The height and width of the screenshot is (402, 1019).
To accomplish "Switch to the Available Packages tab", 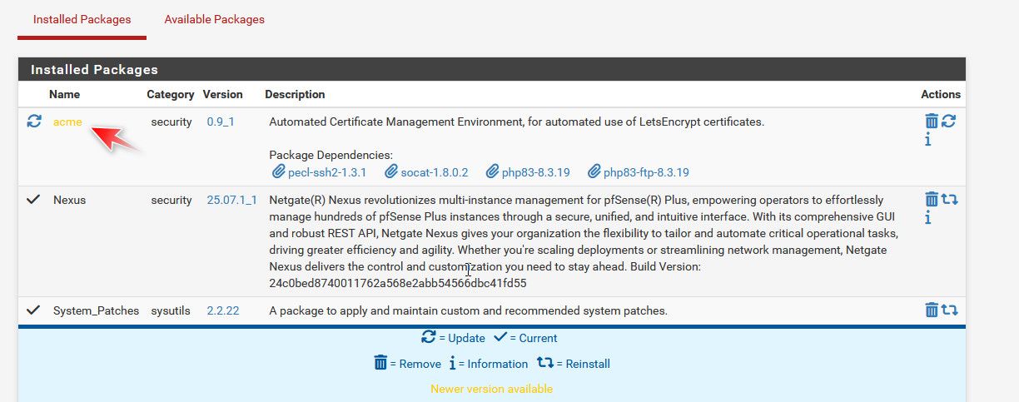I will click(x=214, y=19).
